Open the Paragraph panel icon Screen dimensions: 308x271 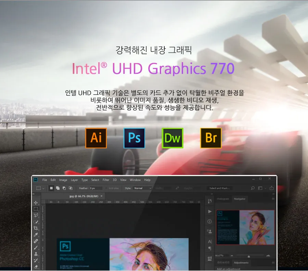click(210, 248)
